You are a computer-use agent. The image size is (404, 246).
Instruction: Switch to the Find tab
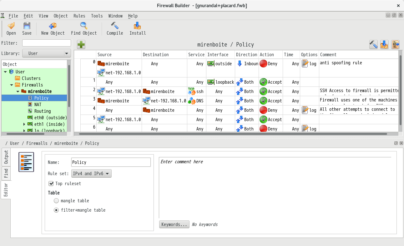point(6,173)
